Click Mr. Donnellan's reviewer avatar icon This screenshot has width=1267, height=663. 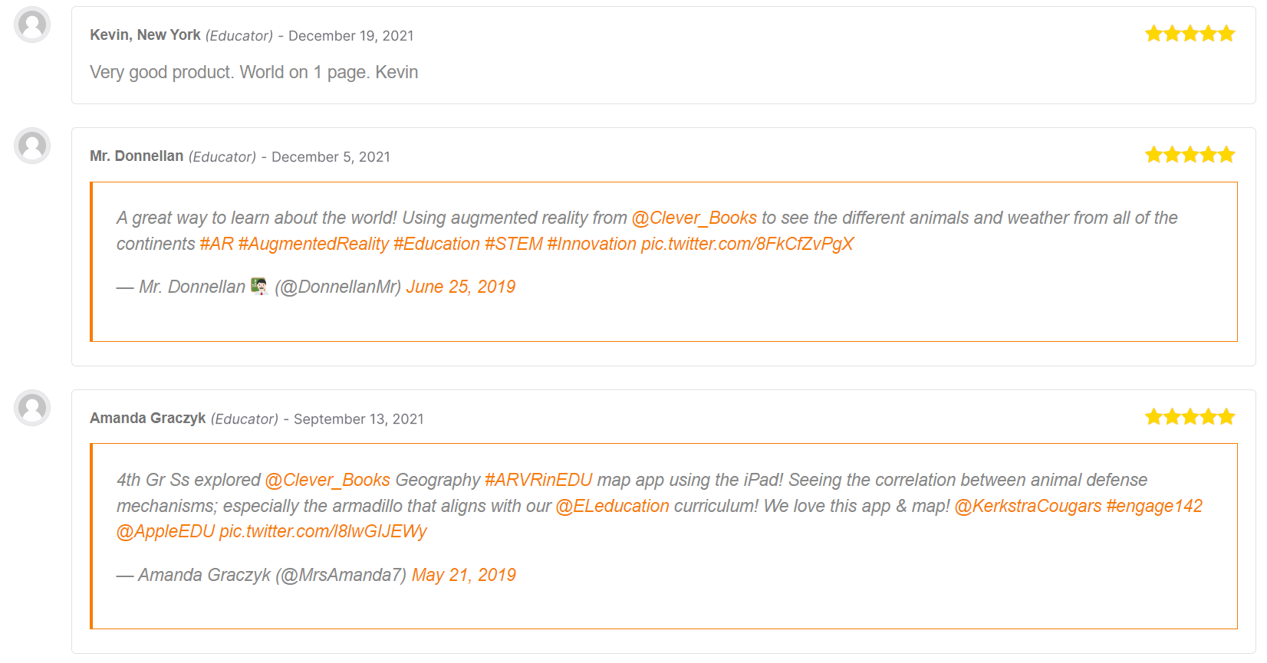[x=32, y=146]
